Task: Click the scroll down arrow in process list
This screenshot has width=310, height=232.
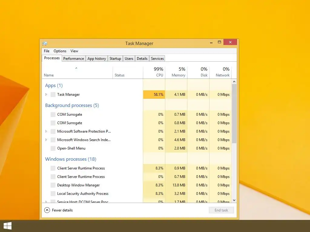Action: tap(234, 200)
